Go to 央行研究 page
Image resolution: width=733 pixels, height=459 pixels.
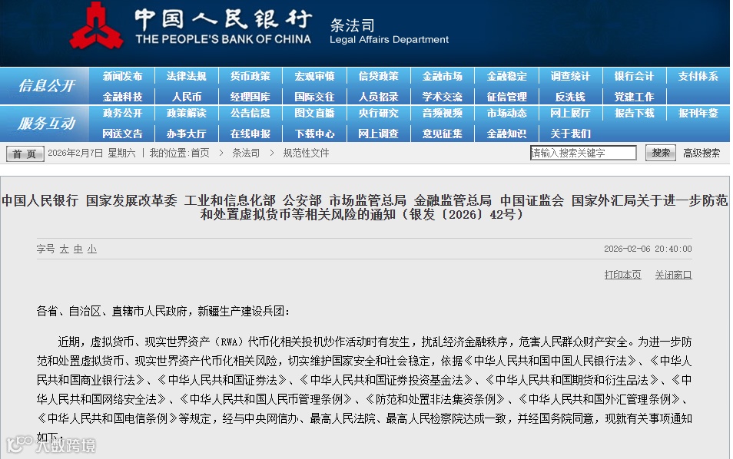[379, 113]
